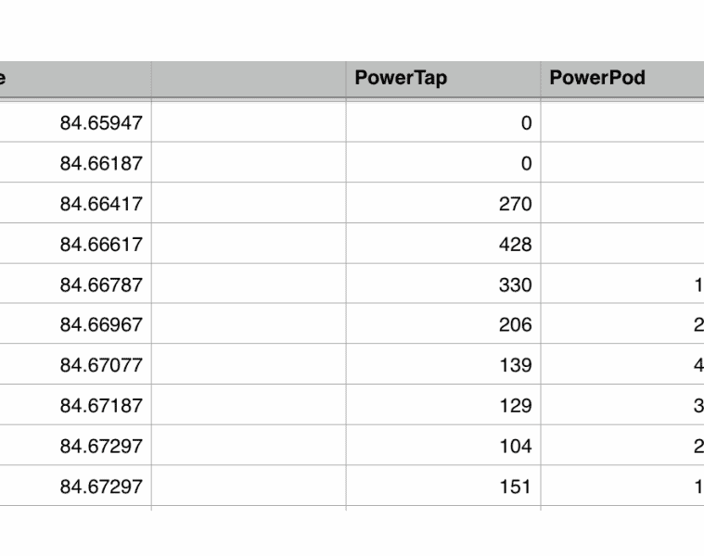Click empty cell beside 84.66417
This screenshot has width=704, height=556.
(249, 204)
